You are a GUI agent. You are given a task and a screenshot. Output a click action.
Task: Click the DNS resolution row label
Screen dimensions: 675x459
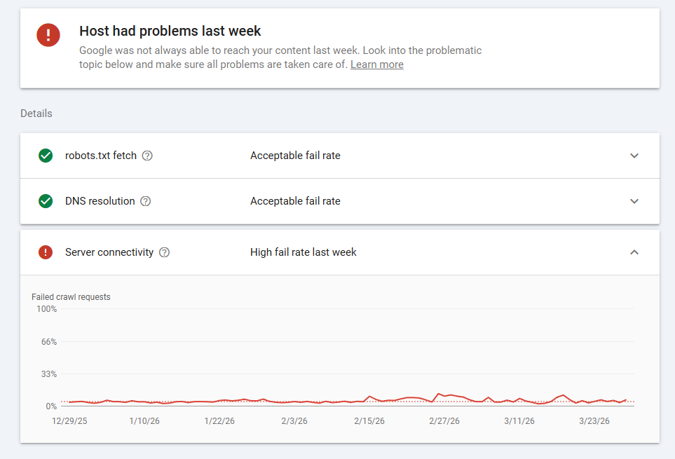(x=100, y=201)
